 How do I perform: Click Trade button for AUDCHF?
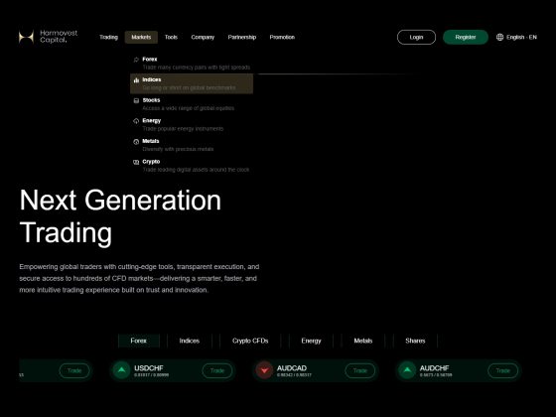502,370
